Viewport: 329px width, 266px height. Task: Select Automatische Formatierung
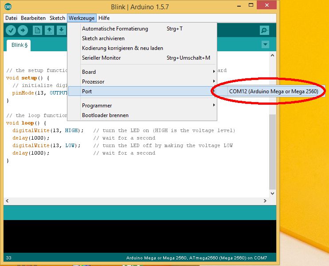pos(142,29)
